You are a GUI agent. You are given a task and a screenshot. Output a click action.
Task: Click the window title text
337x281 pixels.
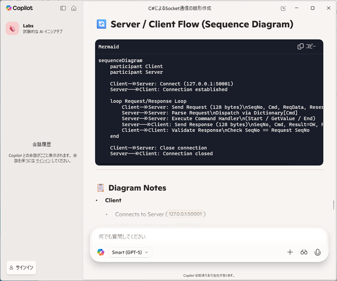coord(180,9)
